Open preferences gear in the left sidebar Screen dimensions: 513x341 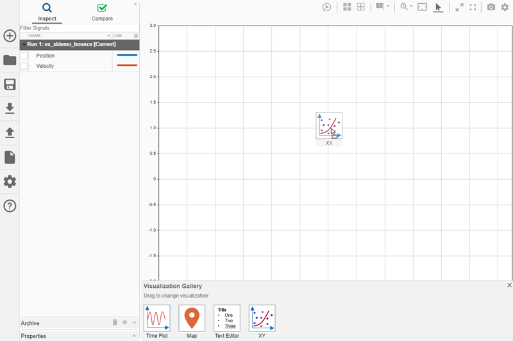click(10, 182)
